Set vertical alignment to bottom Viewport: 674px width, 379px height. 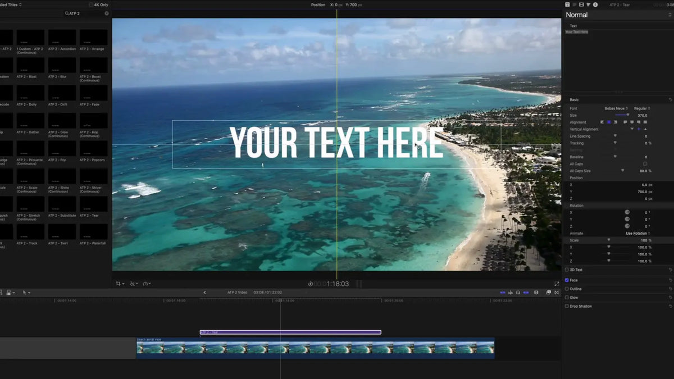pyautogui.click(x=645, y=129)
